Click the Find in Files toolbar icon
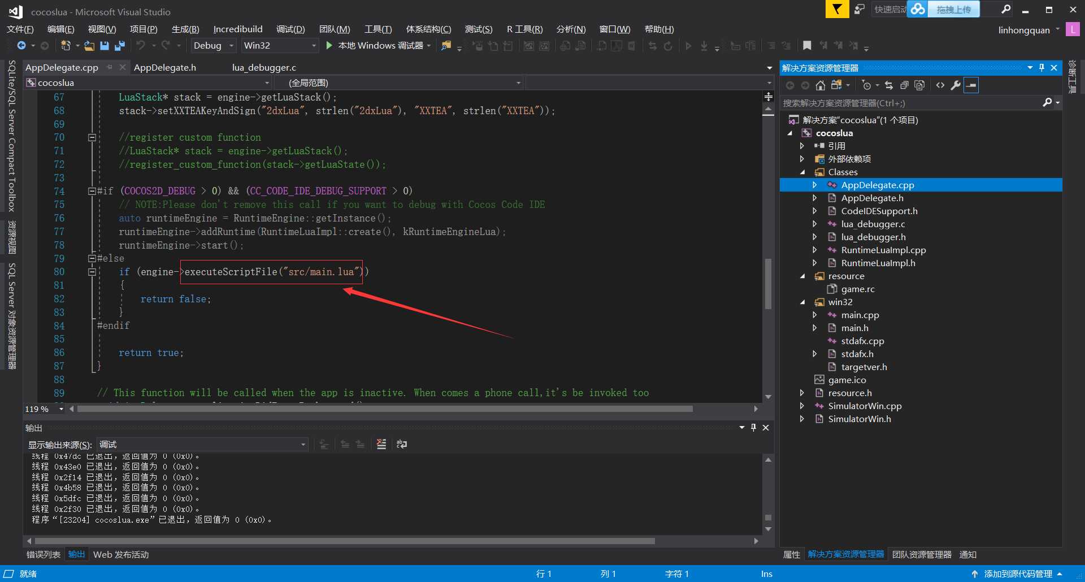1085x582 pixels. tap(446, 46)
